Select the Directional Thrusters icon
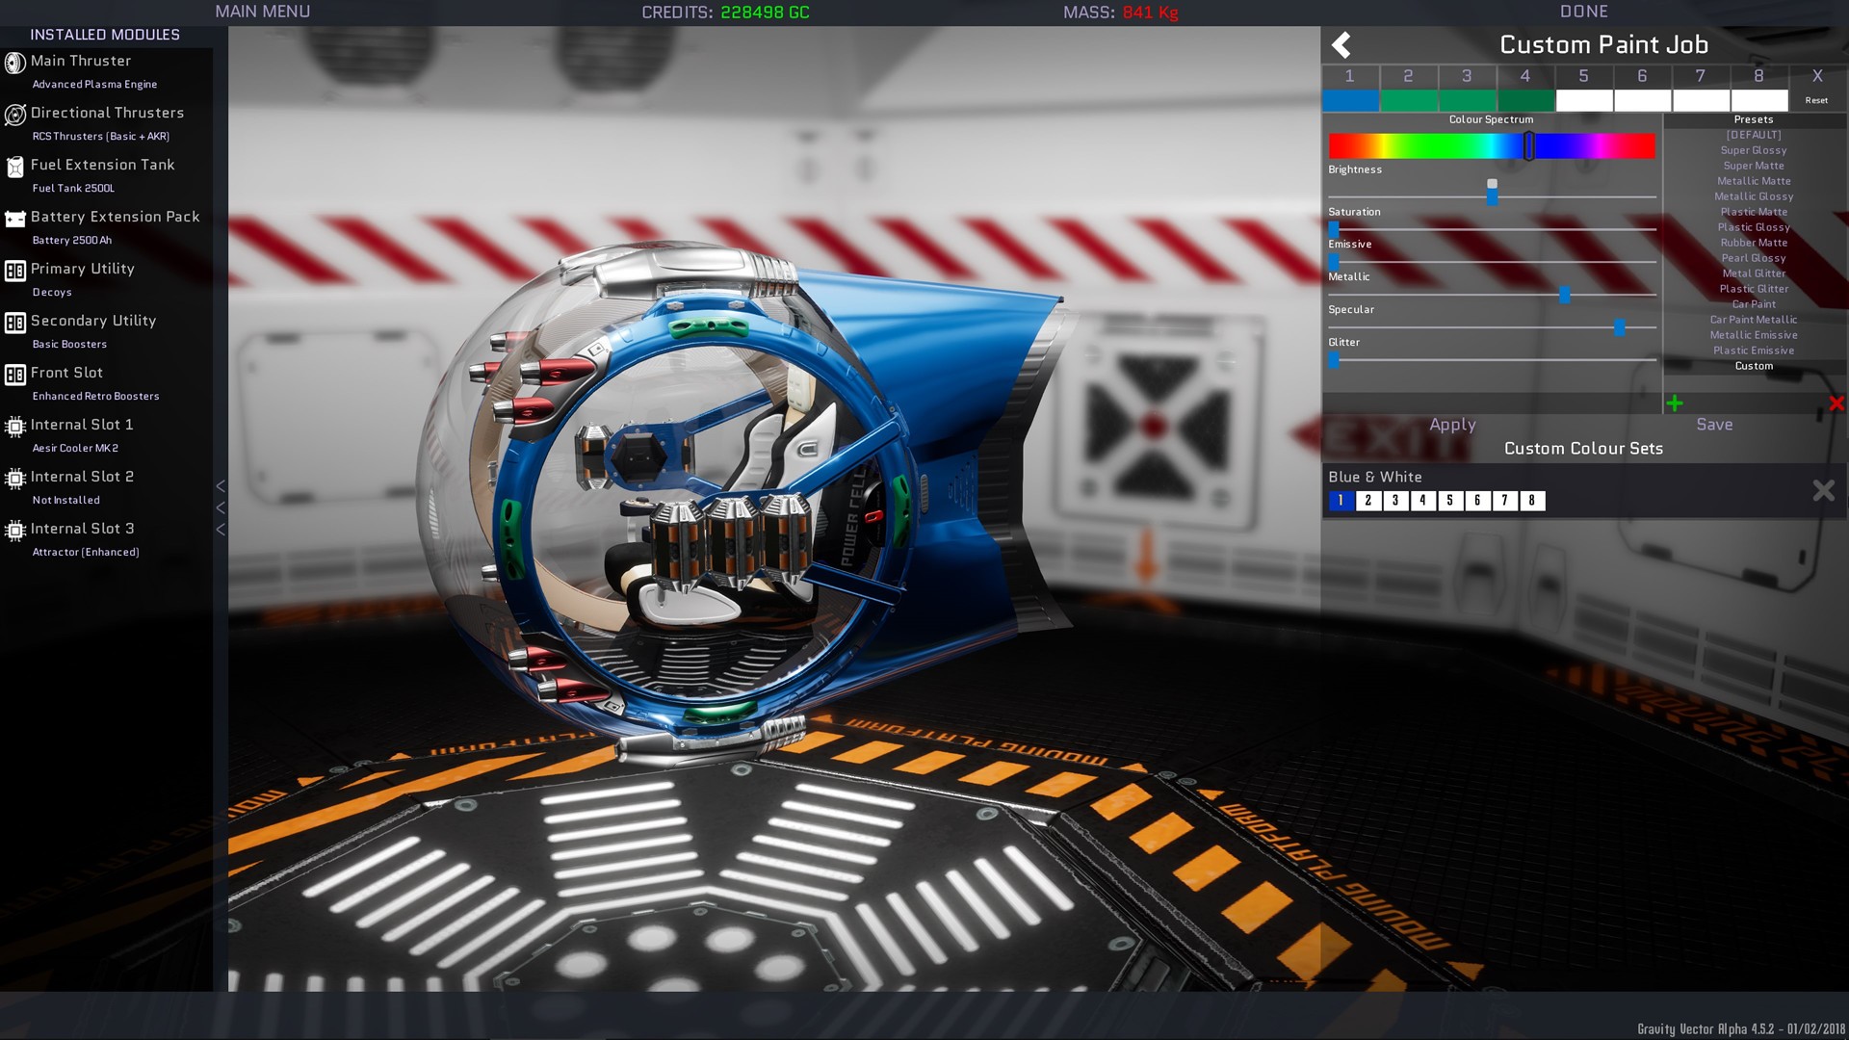 (x=14, y=116)
